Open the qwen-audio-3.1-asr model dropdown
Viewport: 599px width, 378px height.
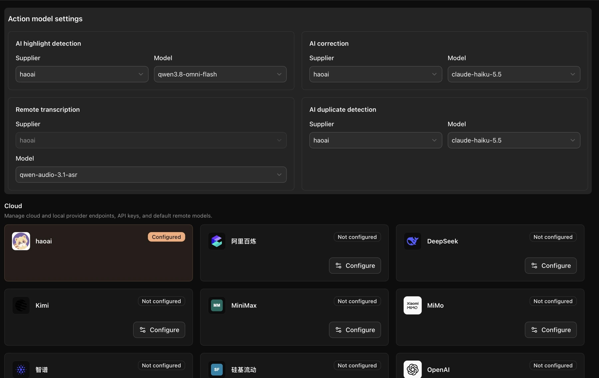(x=151, y=175)
